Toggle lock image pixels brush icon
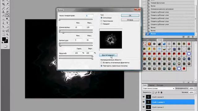Viewport: 198px width, 111px height. point(156,92)
